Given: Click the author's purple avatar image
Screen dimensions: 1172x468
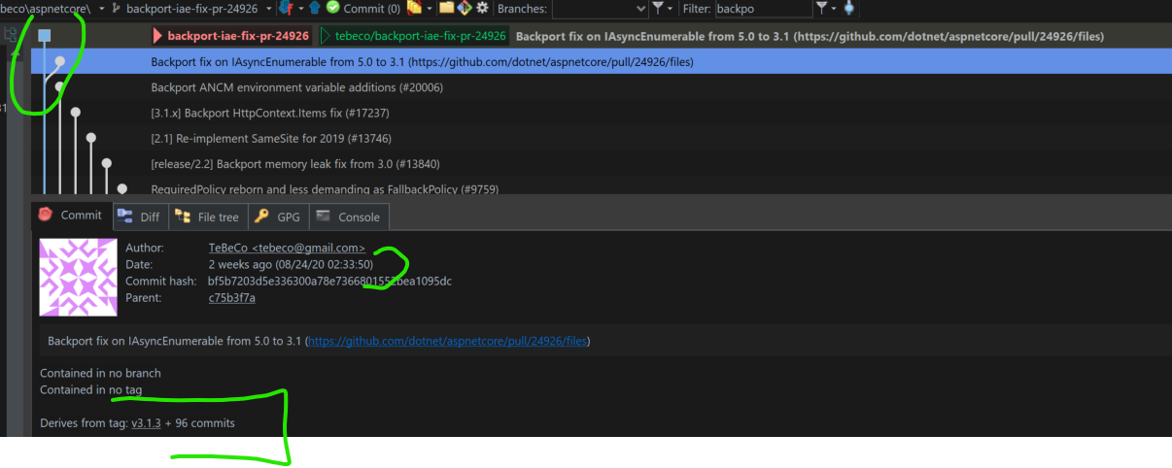Looking at the screenshot, I should click(79, 277).
